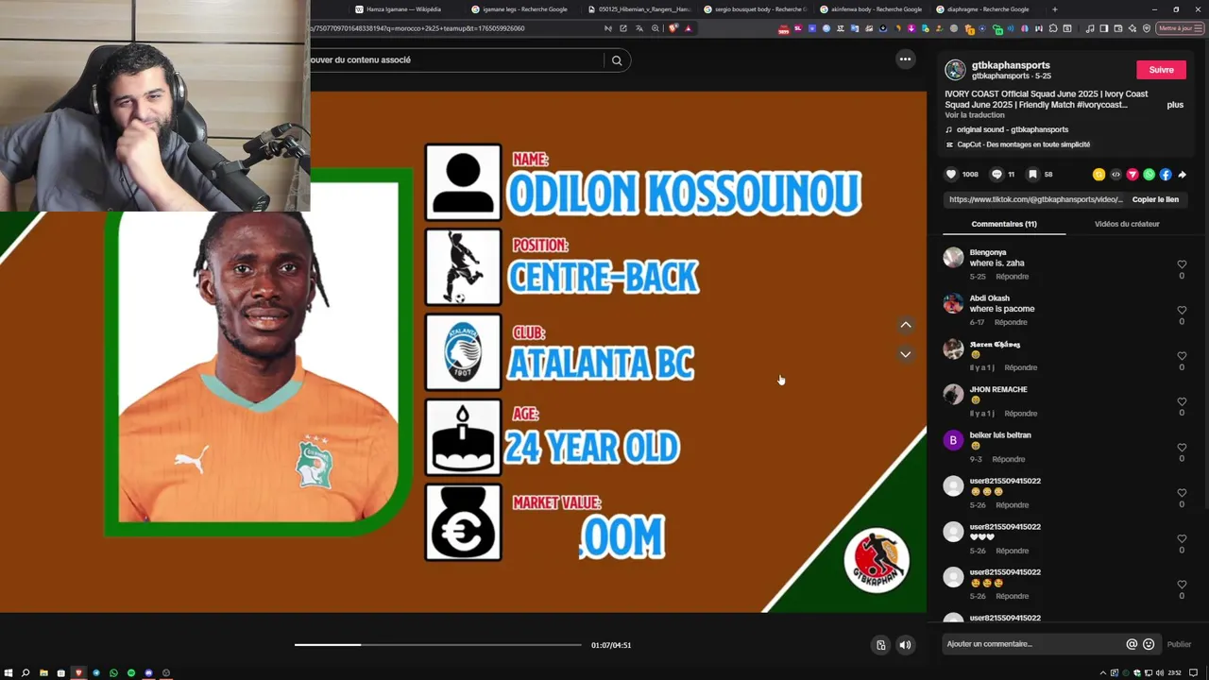Open the three-dots more options menu
The height and width of the screenshot is (680, 1209).
click(905, 59)
